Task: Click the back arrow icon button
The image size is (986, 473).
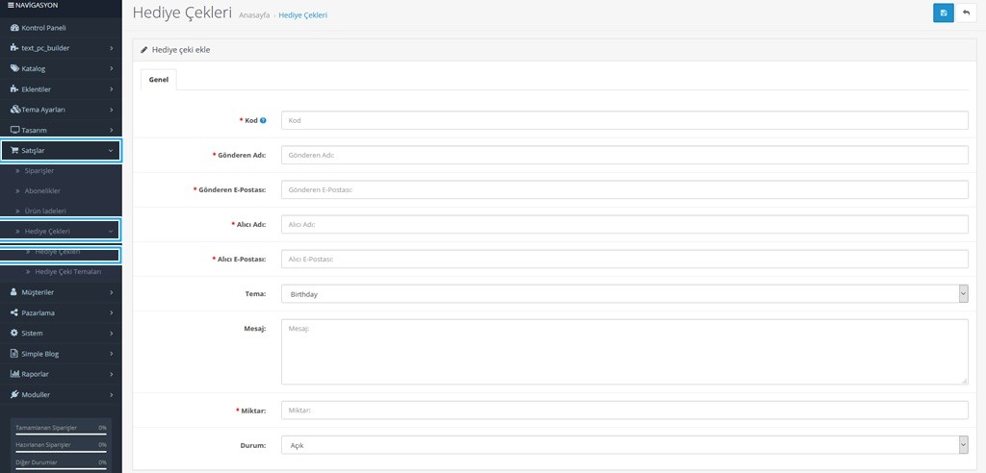Action: [966, 12]
